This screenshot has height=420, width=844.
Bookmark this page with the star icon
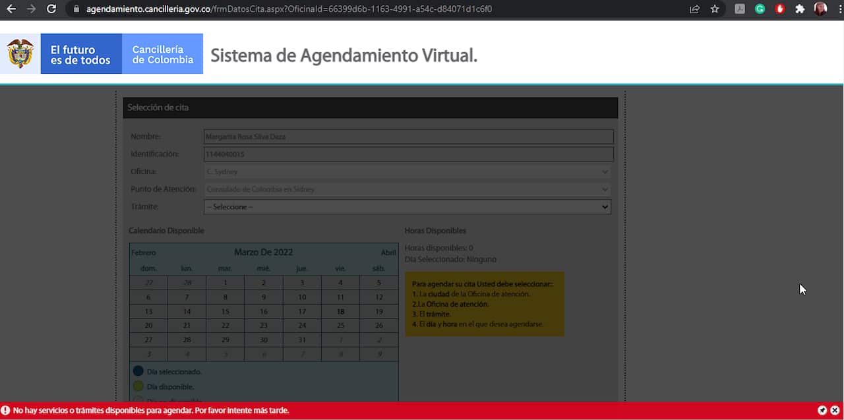715,9
